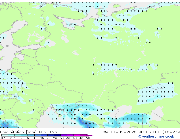Click the legend label 35
The width and height of the screenshot is (180, 139).
point(68,138)
